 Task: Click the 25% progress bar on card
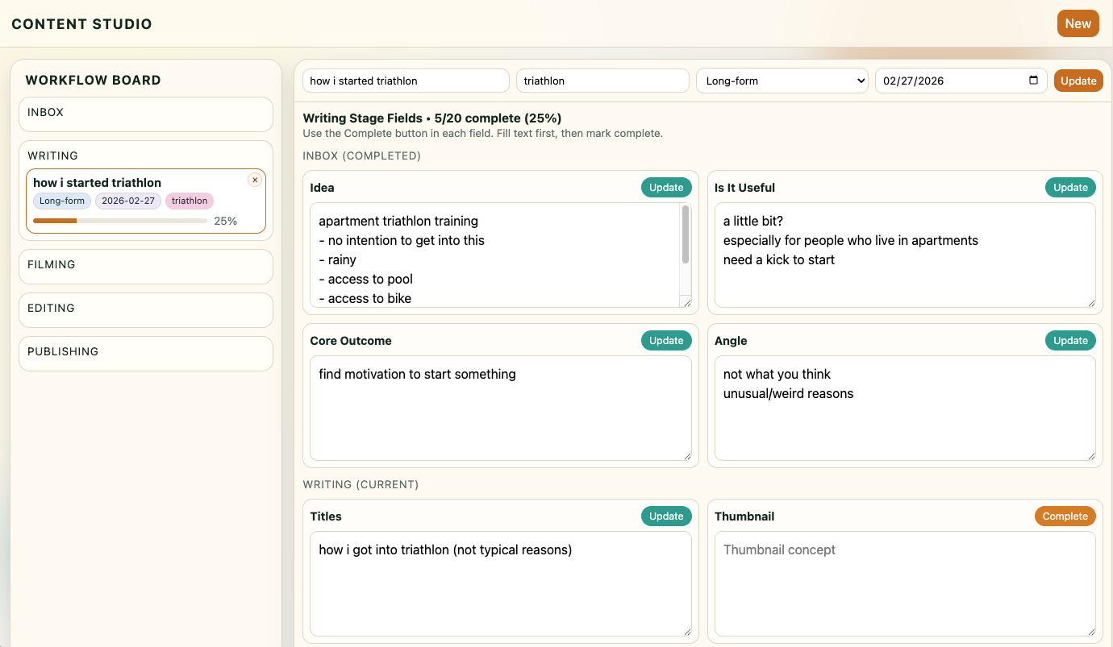tap(120, 221)
